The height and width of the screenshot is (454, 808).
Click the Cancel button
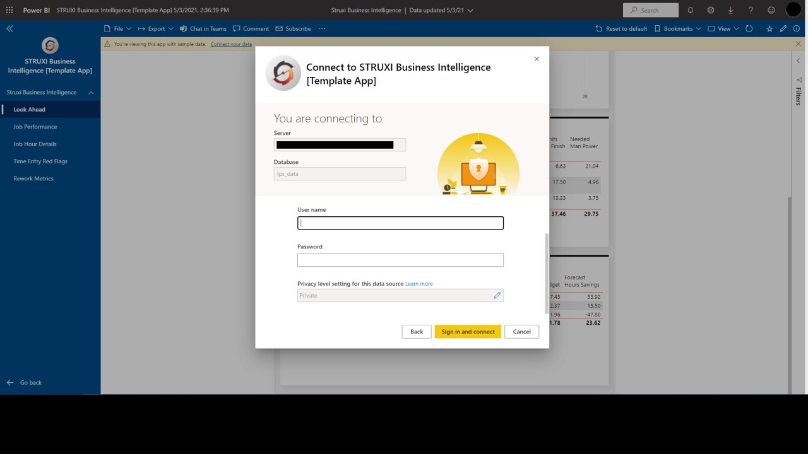click(x=522, y=332)
